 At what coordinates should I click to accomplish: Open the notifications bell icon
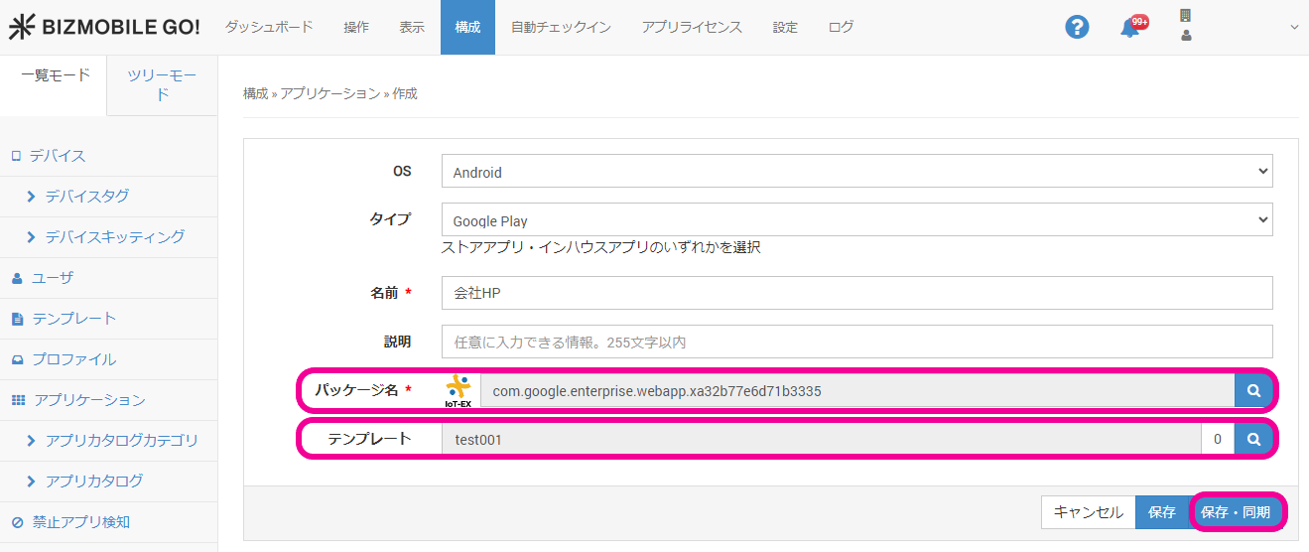[1129, 28]
